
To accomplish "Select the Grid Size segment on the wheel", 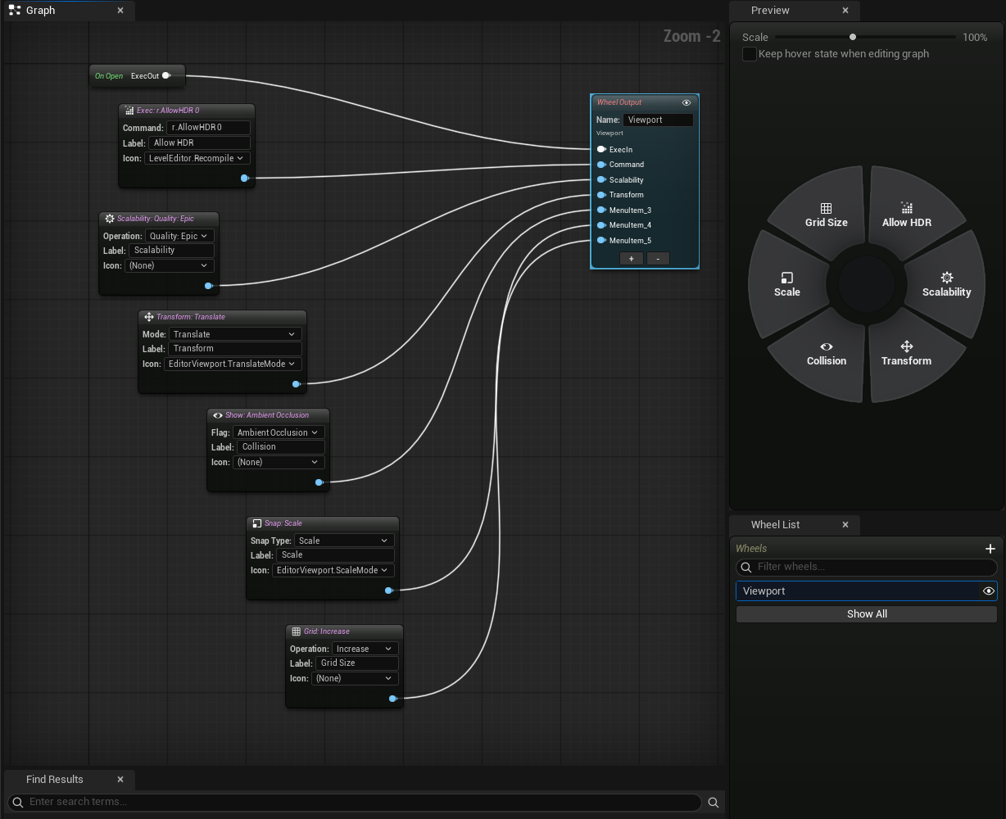I will (826, 215).
